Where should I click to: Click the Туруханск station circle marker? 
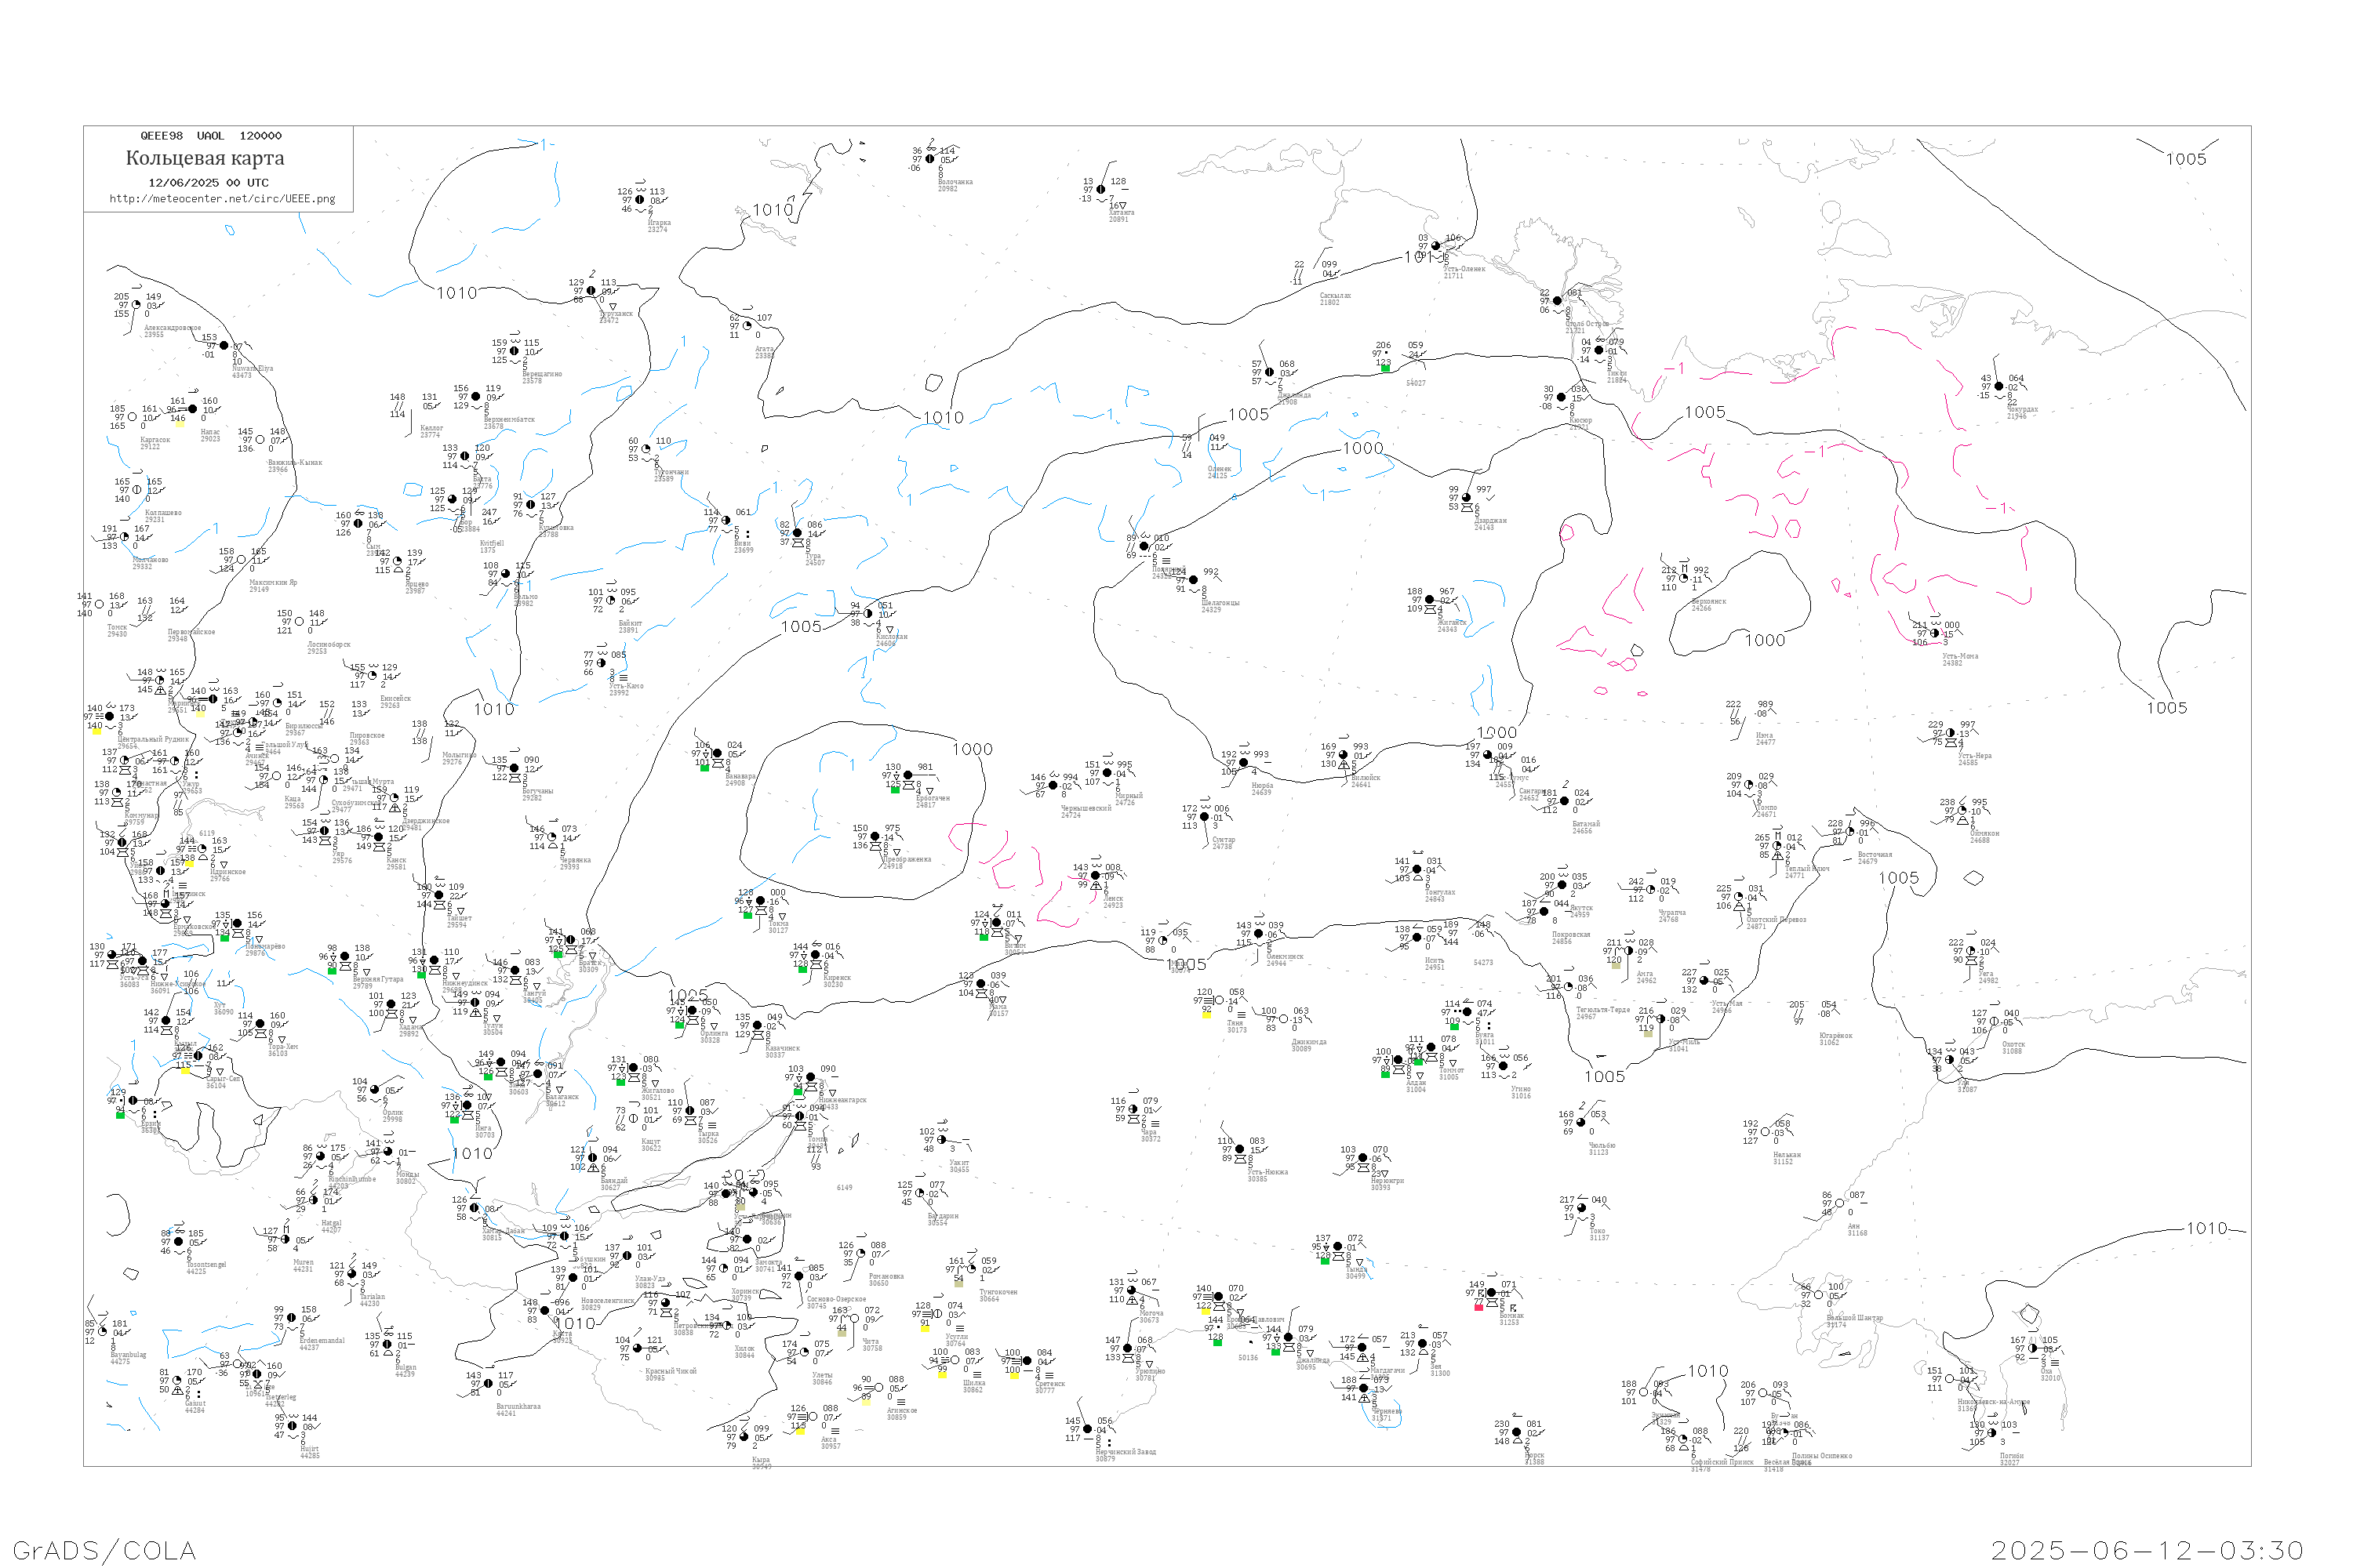point(591,291)
